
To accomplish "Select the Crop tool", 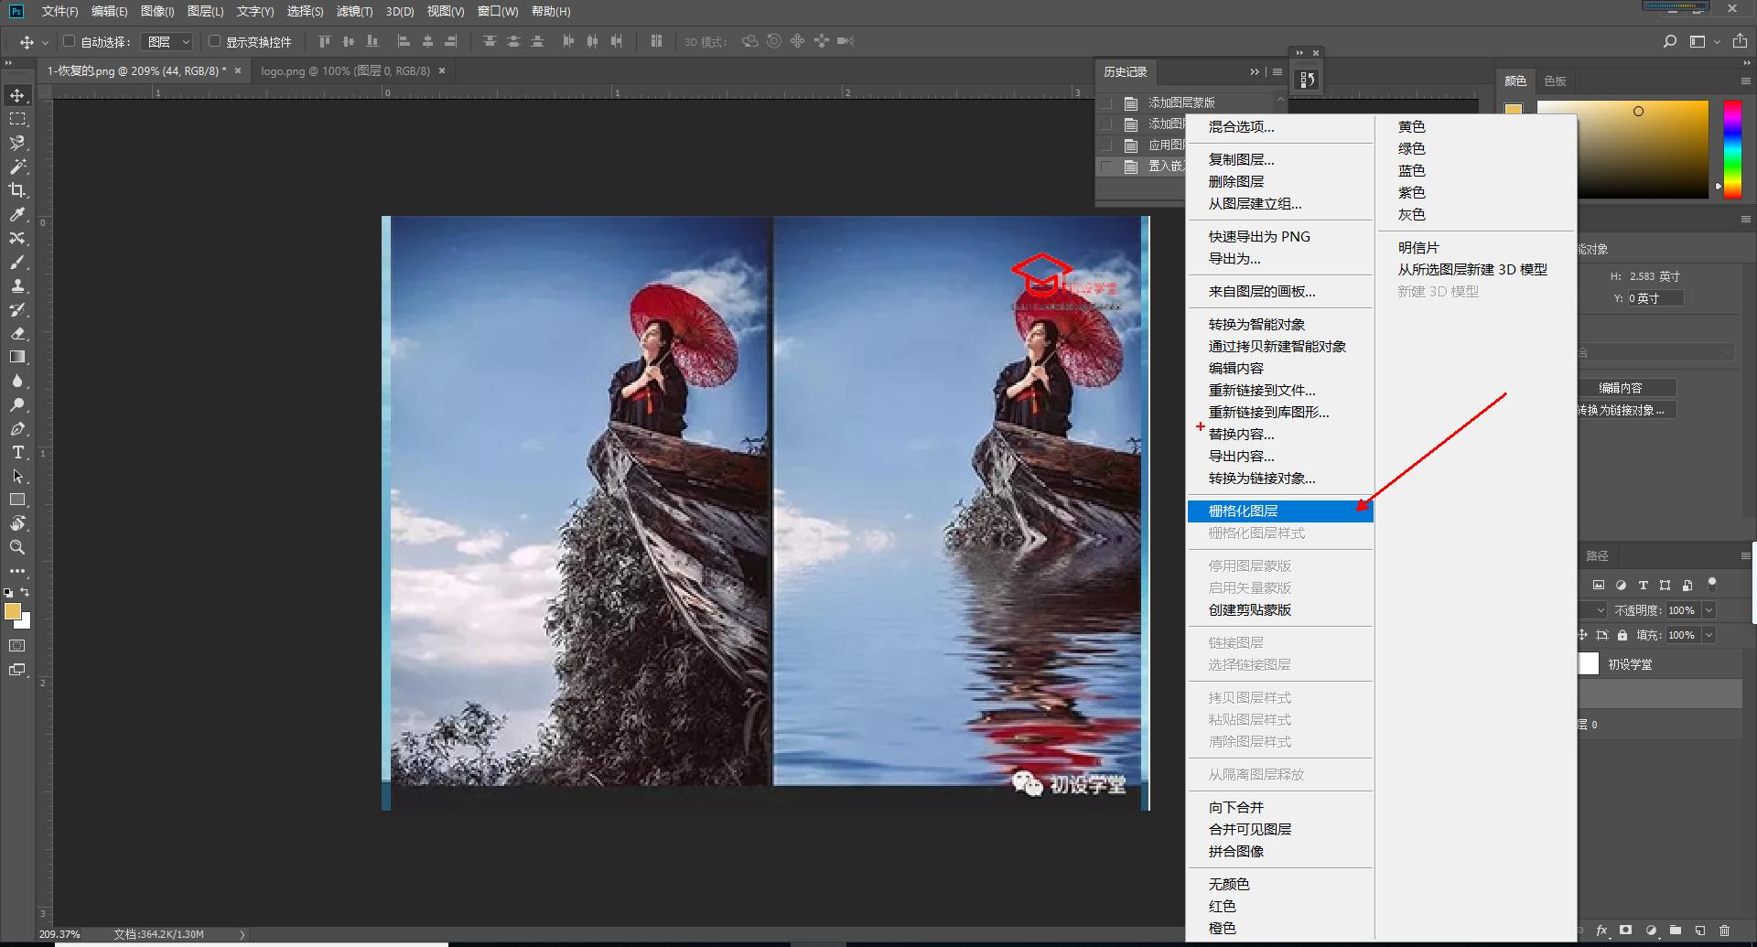I will pyautogui.click(x=16, y=190).
